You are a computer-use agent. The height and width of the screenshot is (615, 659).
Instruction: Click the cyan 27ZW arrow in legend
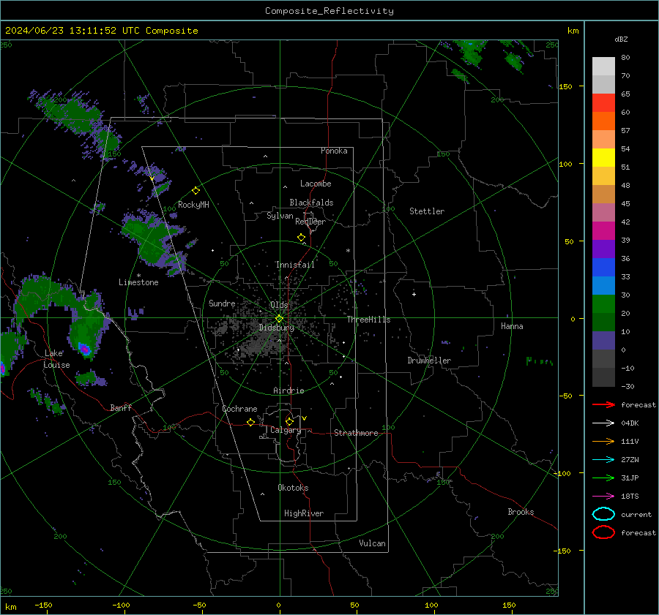point(603,460)
